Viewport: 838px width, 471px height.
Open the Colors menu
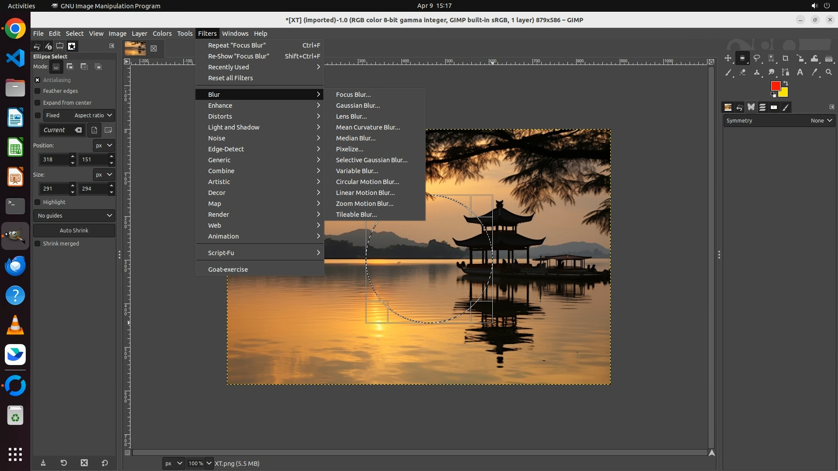click(162, 34)
